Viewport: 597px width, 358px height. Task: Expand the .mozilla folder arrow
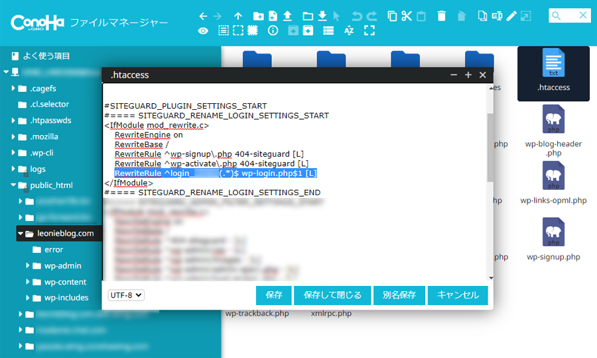[x=13, y=137]
